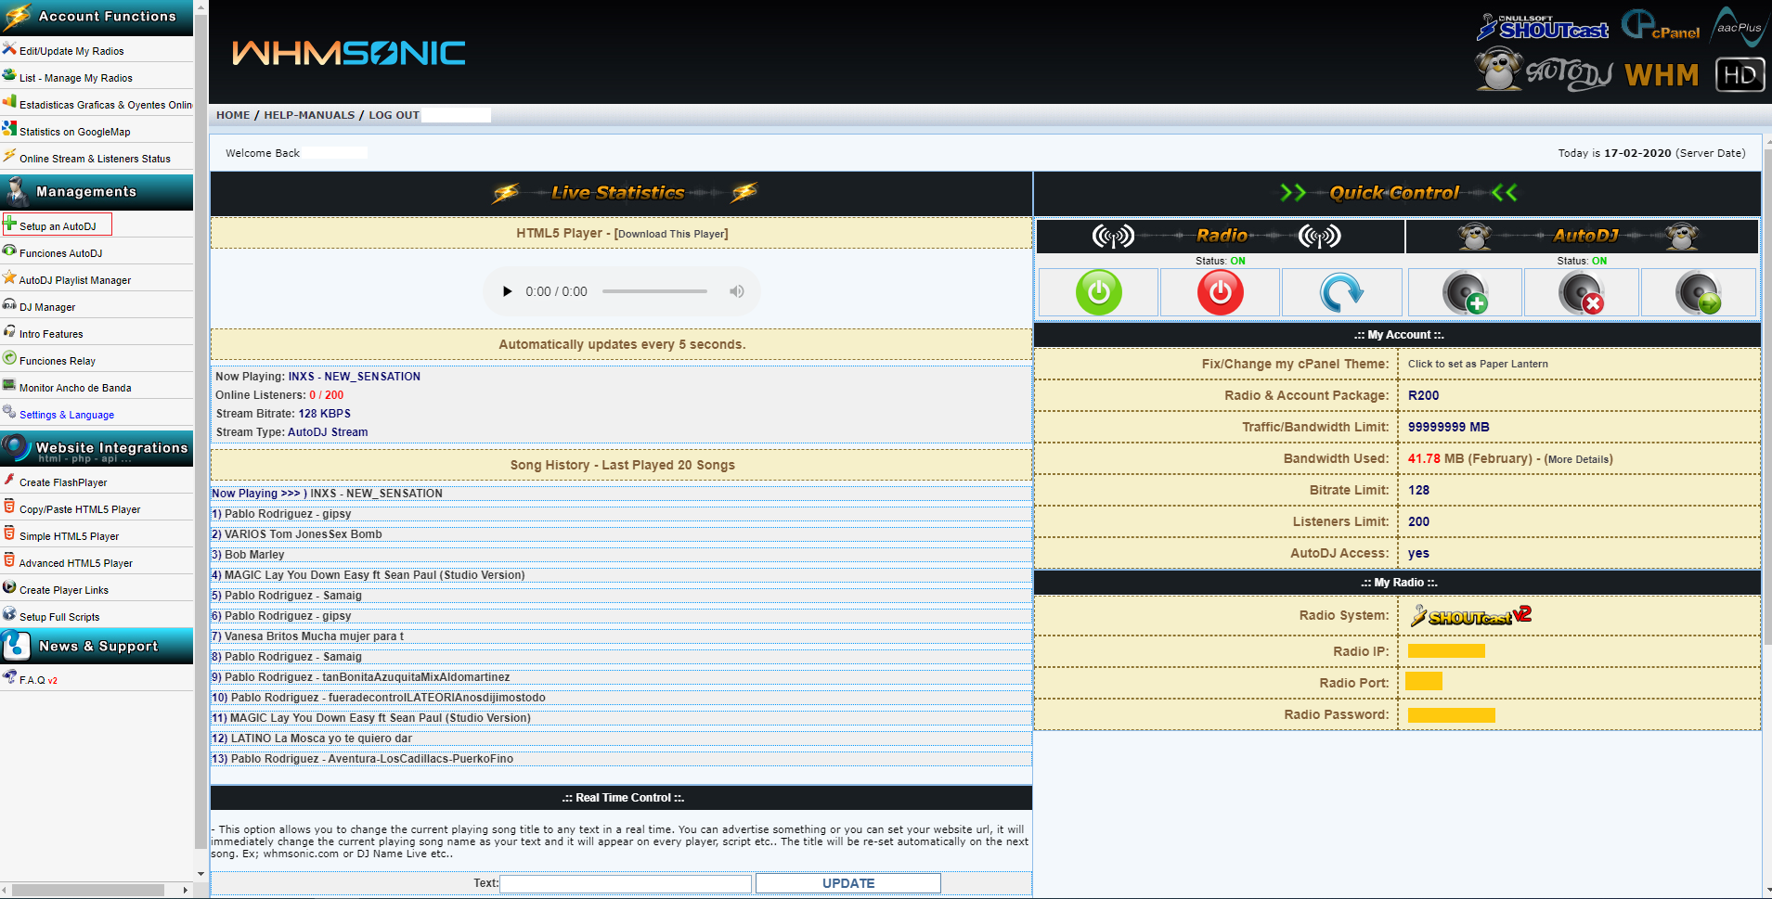Start AutoDJ with green plus speaker icon

pos(1465,292)
